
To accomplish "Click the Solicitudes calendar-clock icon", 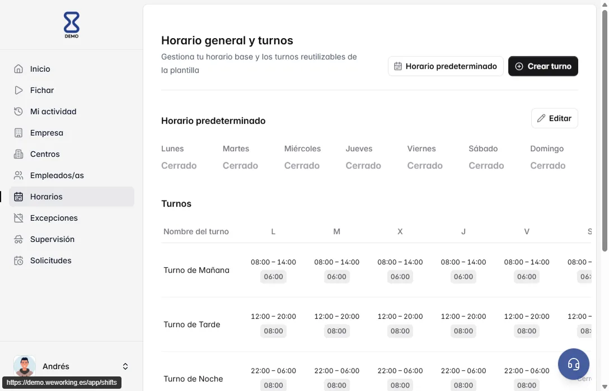I will click(18, 261).
